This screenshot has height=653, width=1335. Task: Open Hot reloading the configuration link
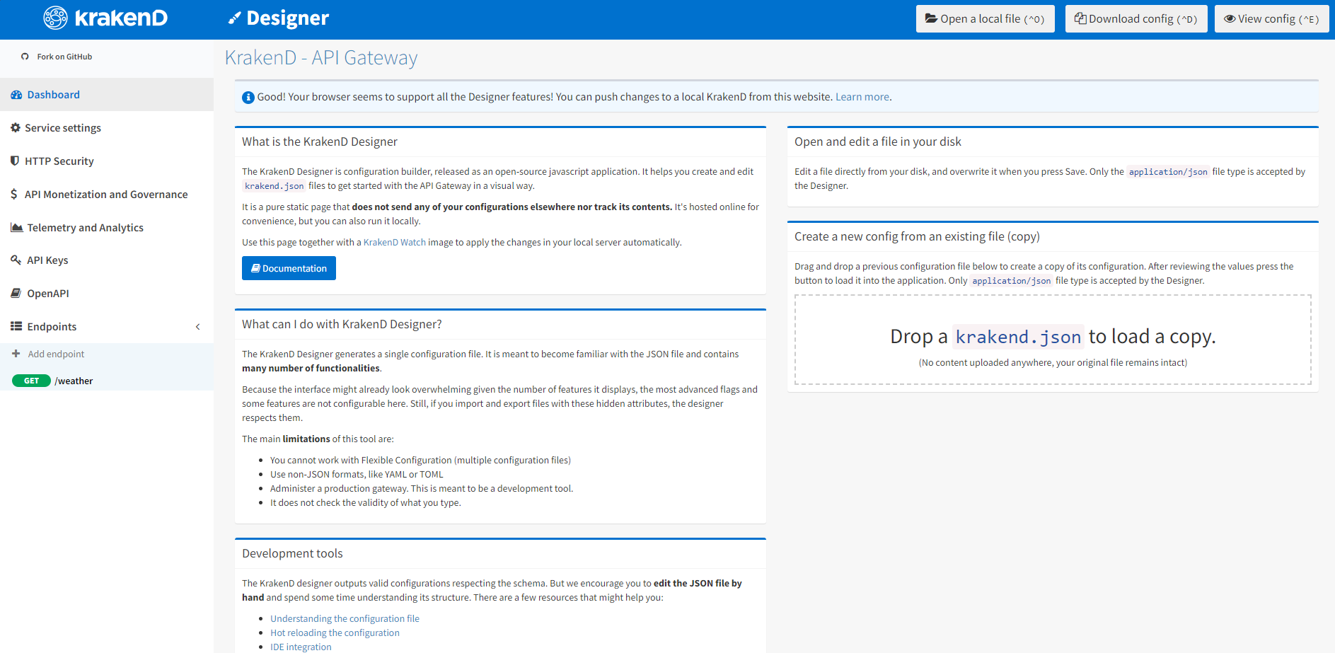click(x=335, y=632)
